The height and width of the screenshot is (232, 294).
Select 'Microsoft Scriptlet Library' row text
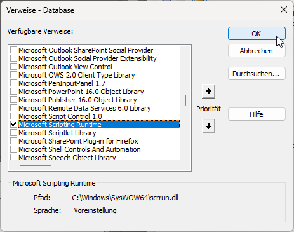click(57, 133)
